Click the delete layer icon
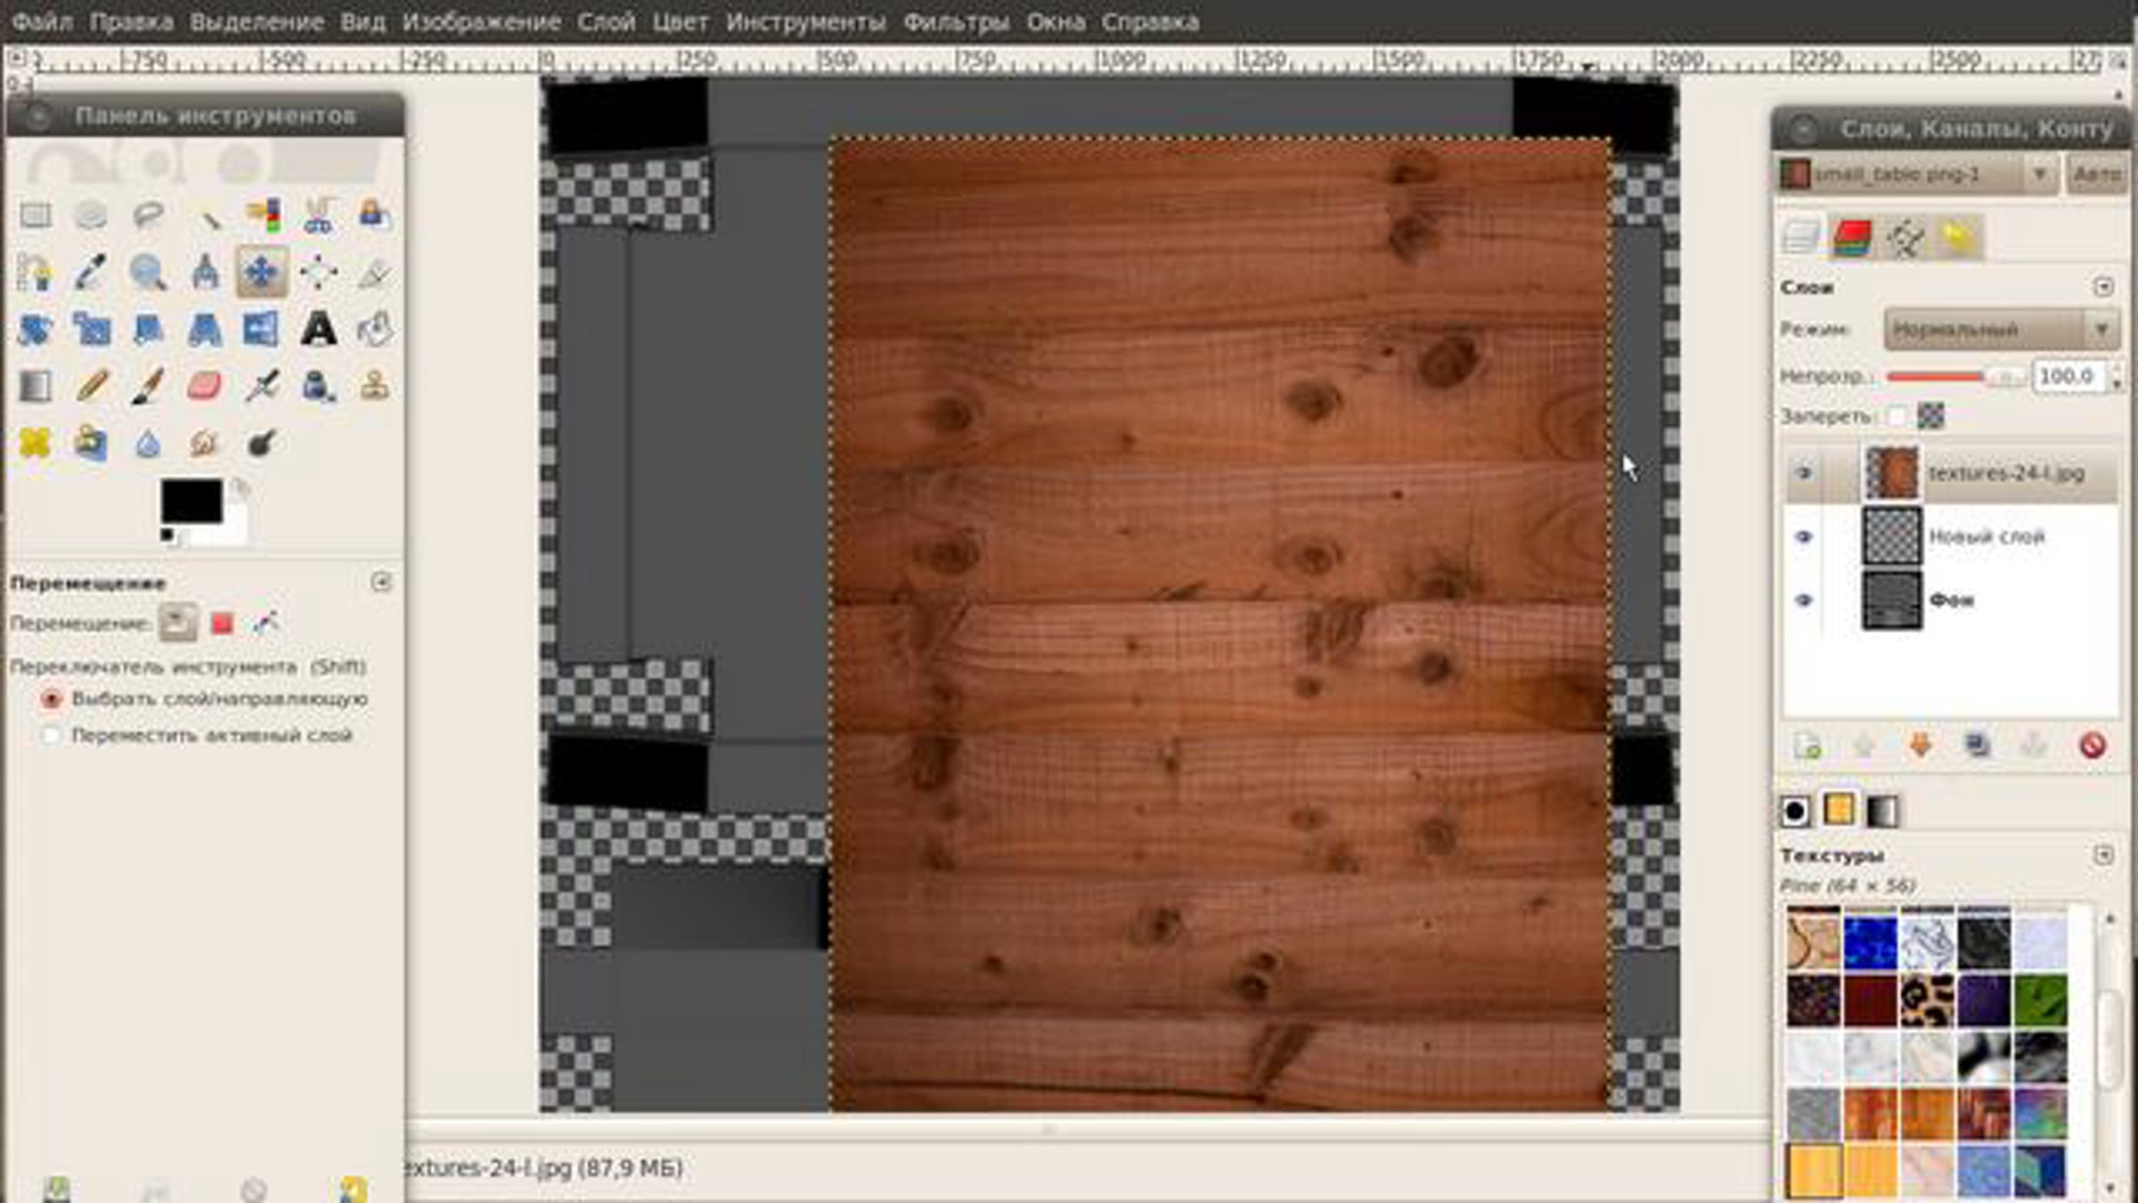This screenshot has height=1203, width=2138. click(2092, 745)
